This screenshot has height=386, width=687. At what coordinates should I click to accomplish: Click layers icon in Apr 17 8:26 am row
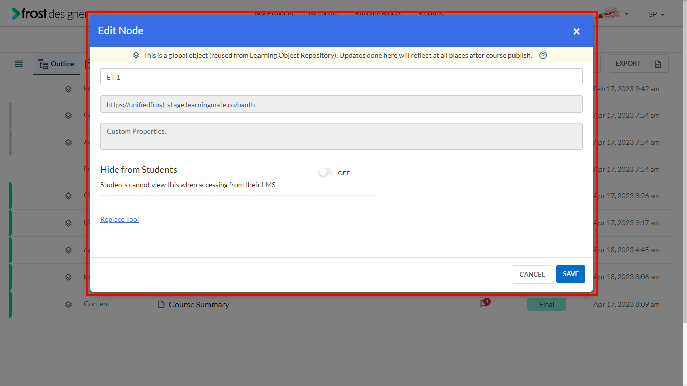(68, 196)
